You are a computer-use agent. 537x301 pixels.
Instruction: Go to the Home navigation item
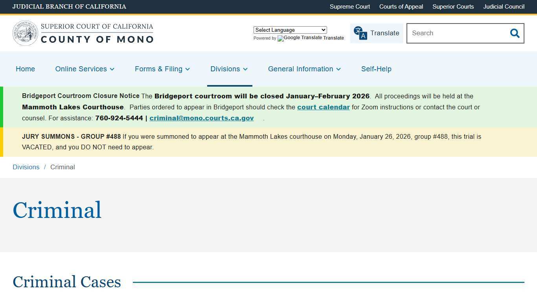point(25,69)
